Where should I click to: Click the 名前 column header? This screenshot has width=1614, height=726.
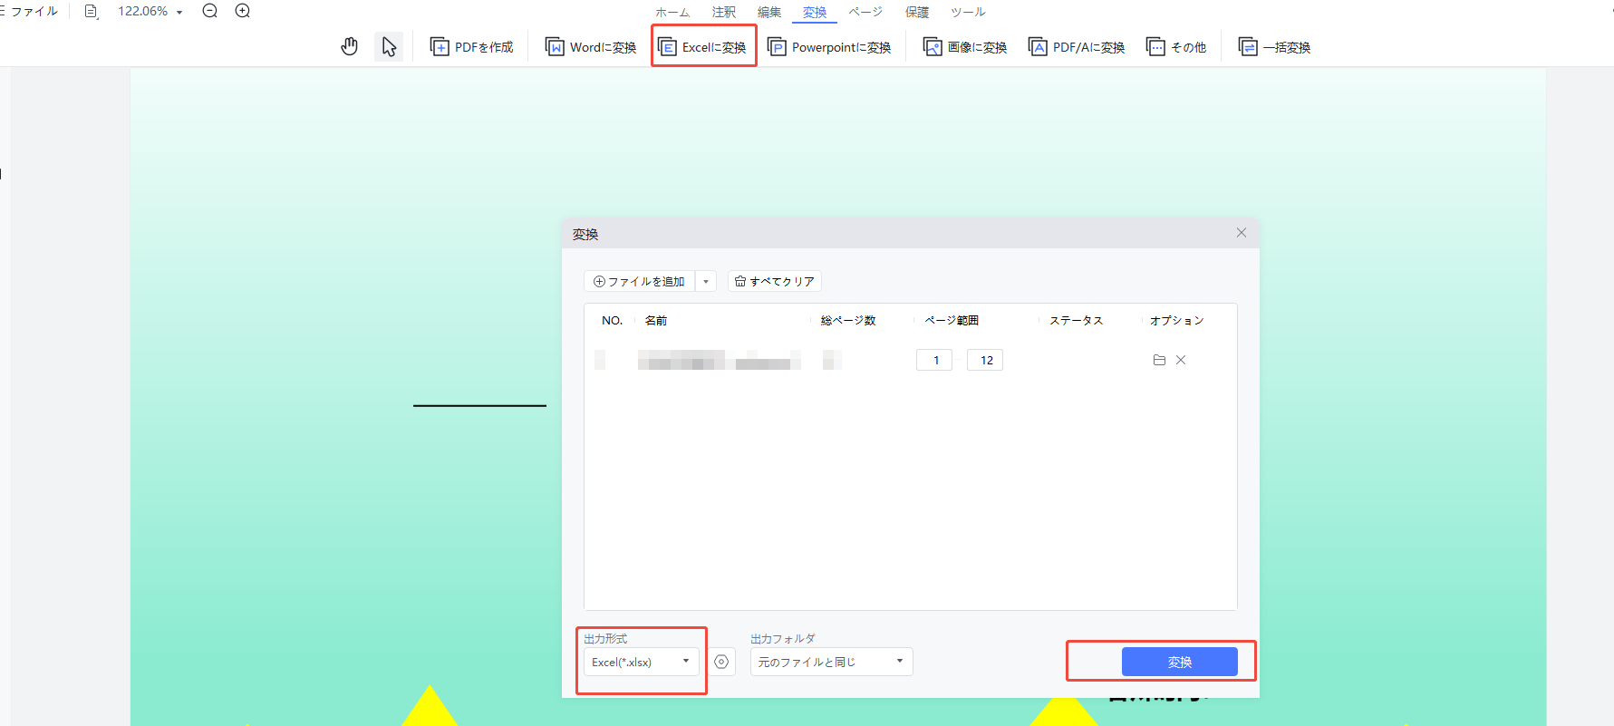[656, 321]
